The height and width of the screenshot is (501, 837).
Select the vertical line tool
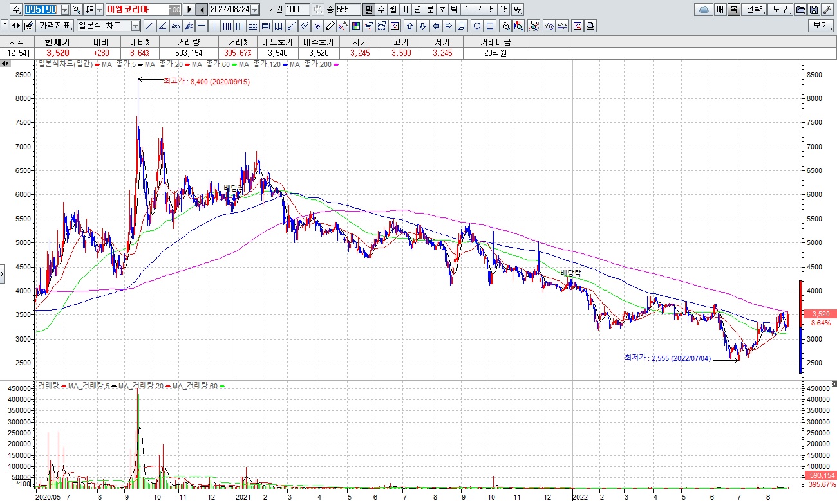click(214, 26)
